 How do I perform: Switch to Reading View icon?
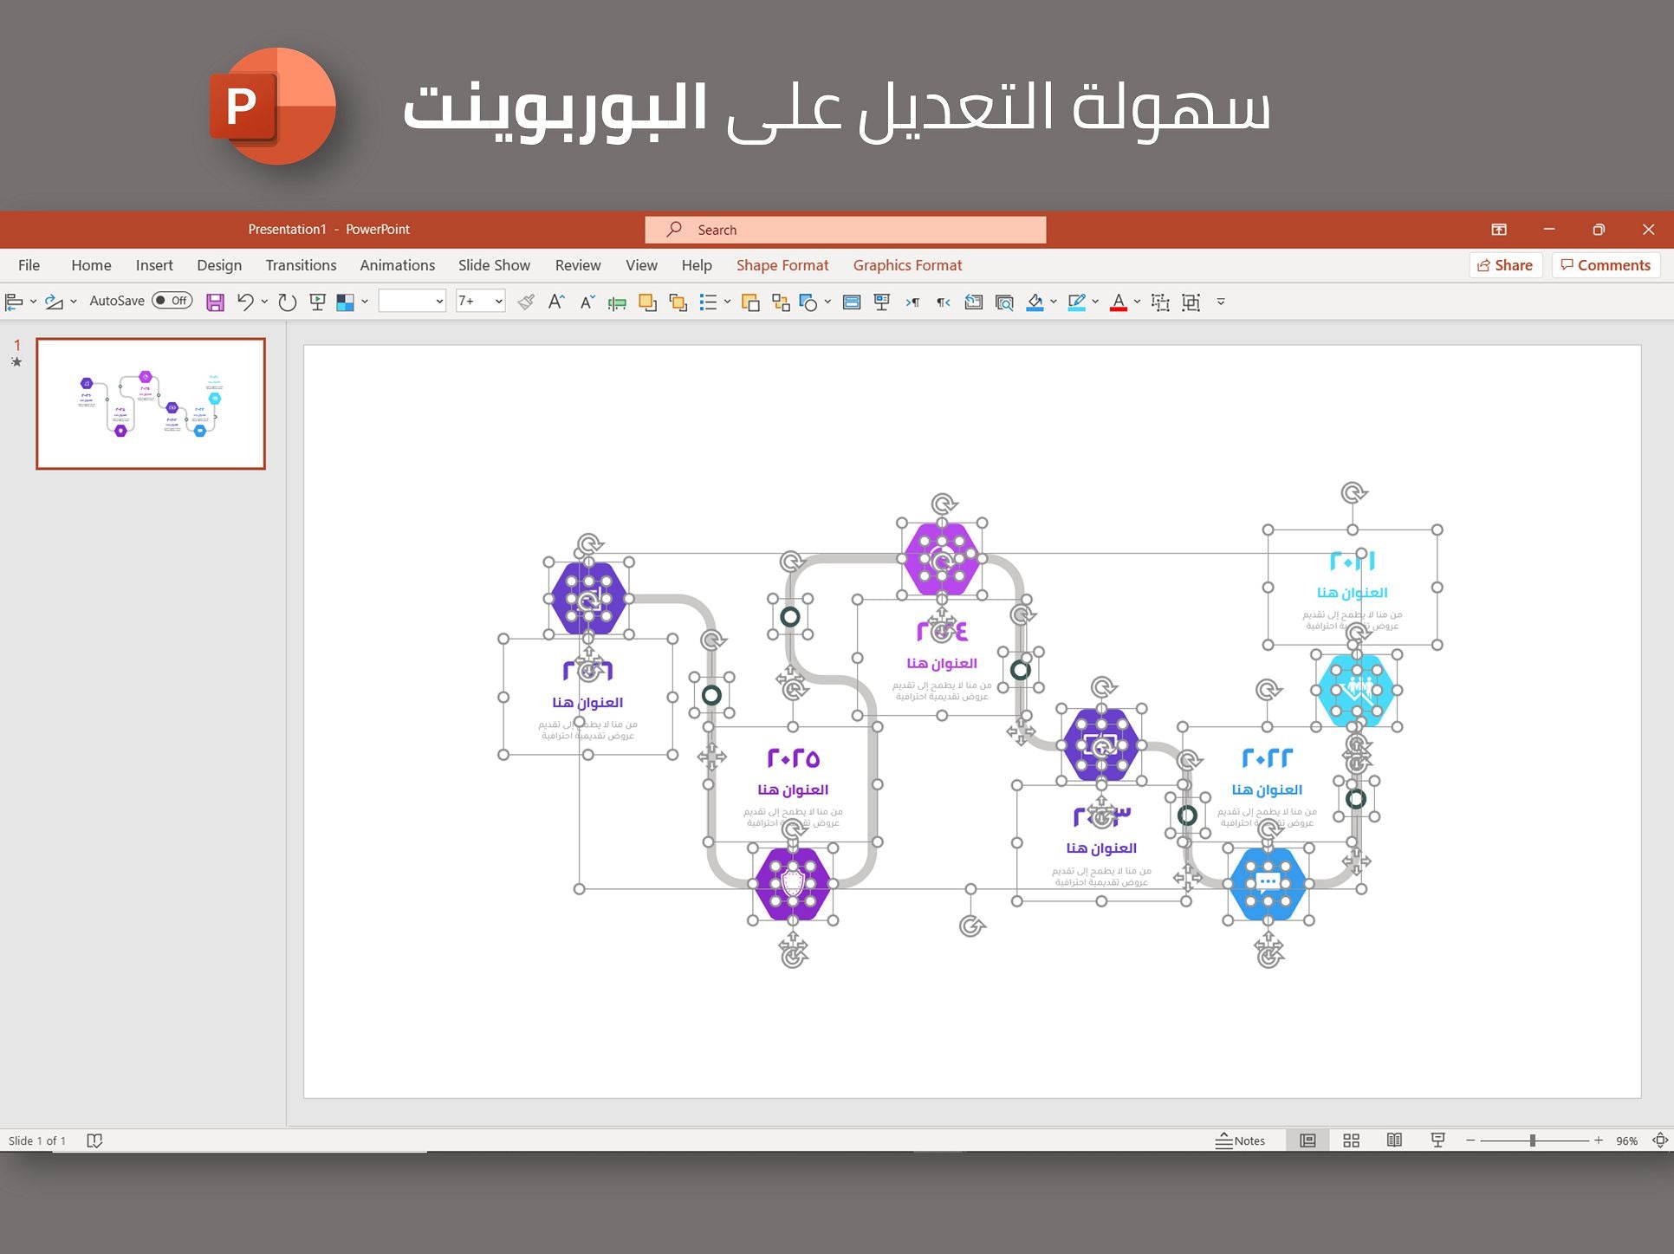[1394, 1140]
